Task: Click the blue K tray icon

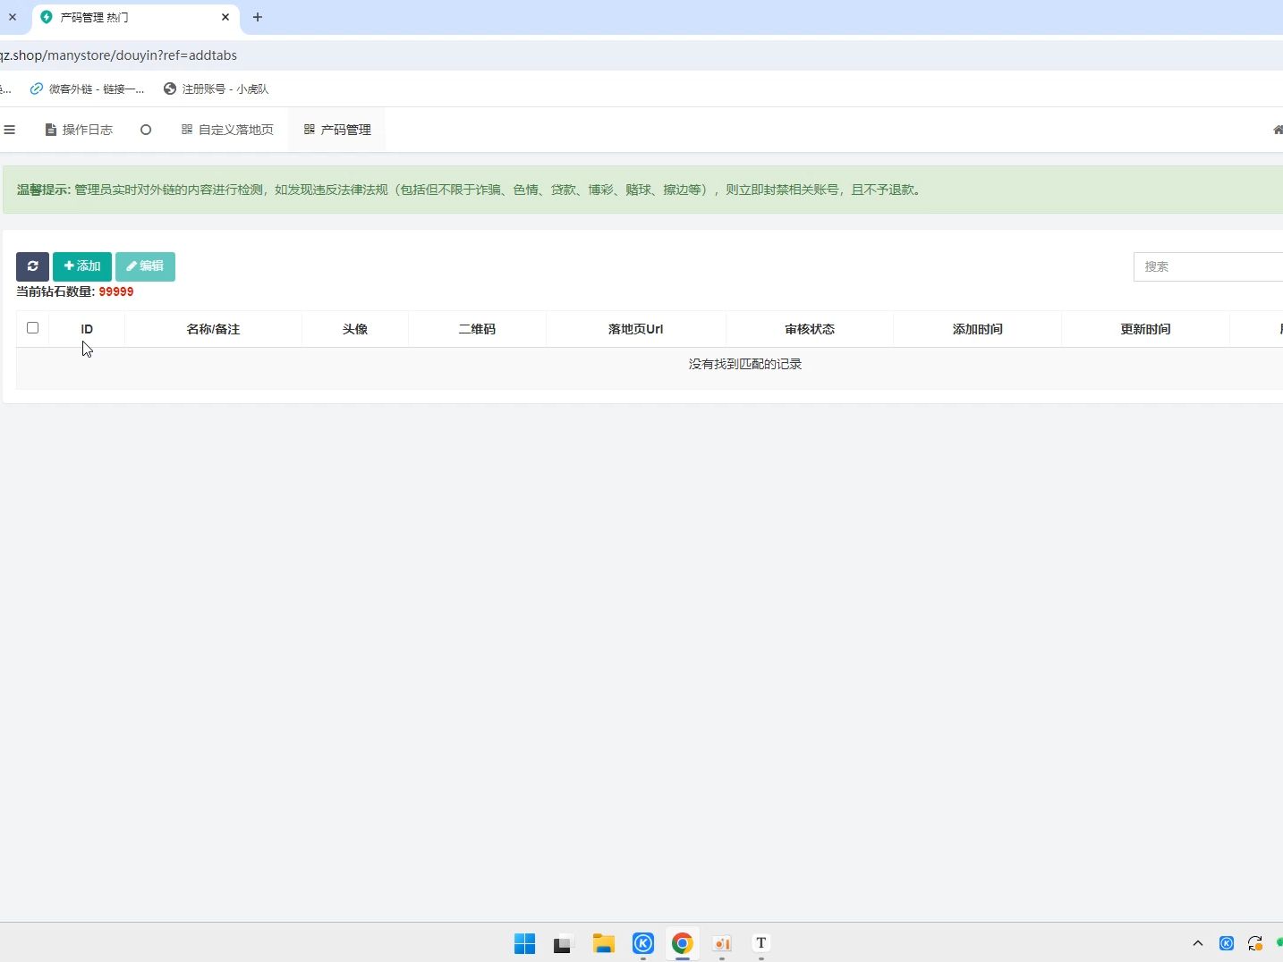Action: (1227, 943)
